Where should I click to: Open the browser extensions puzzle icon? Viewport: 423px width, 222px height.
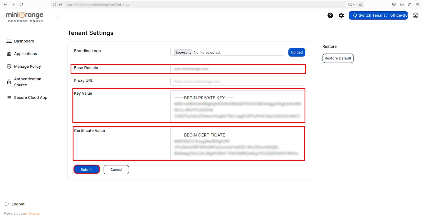tap(410, 4)
